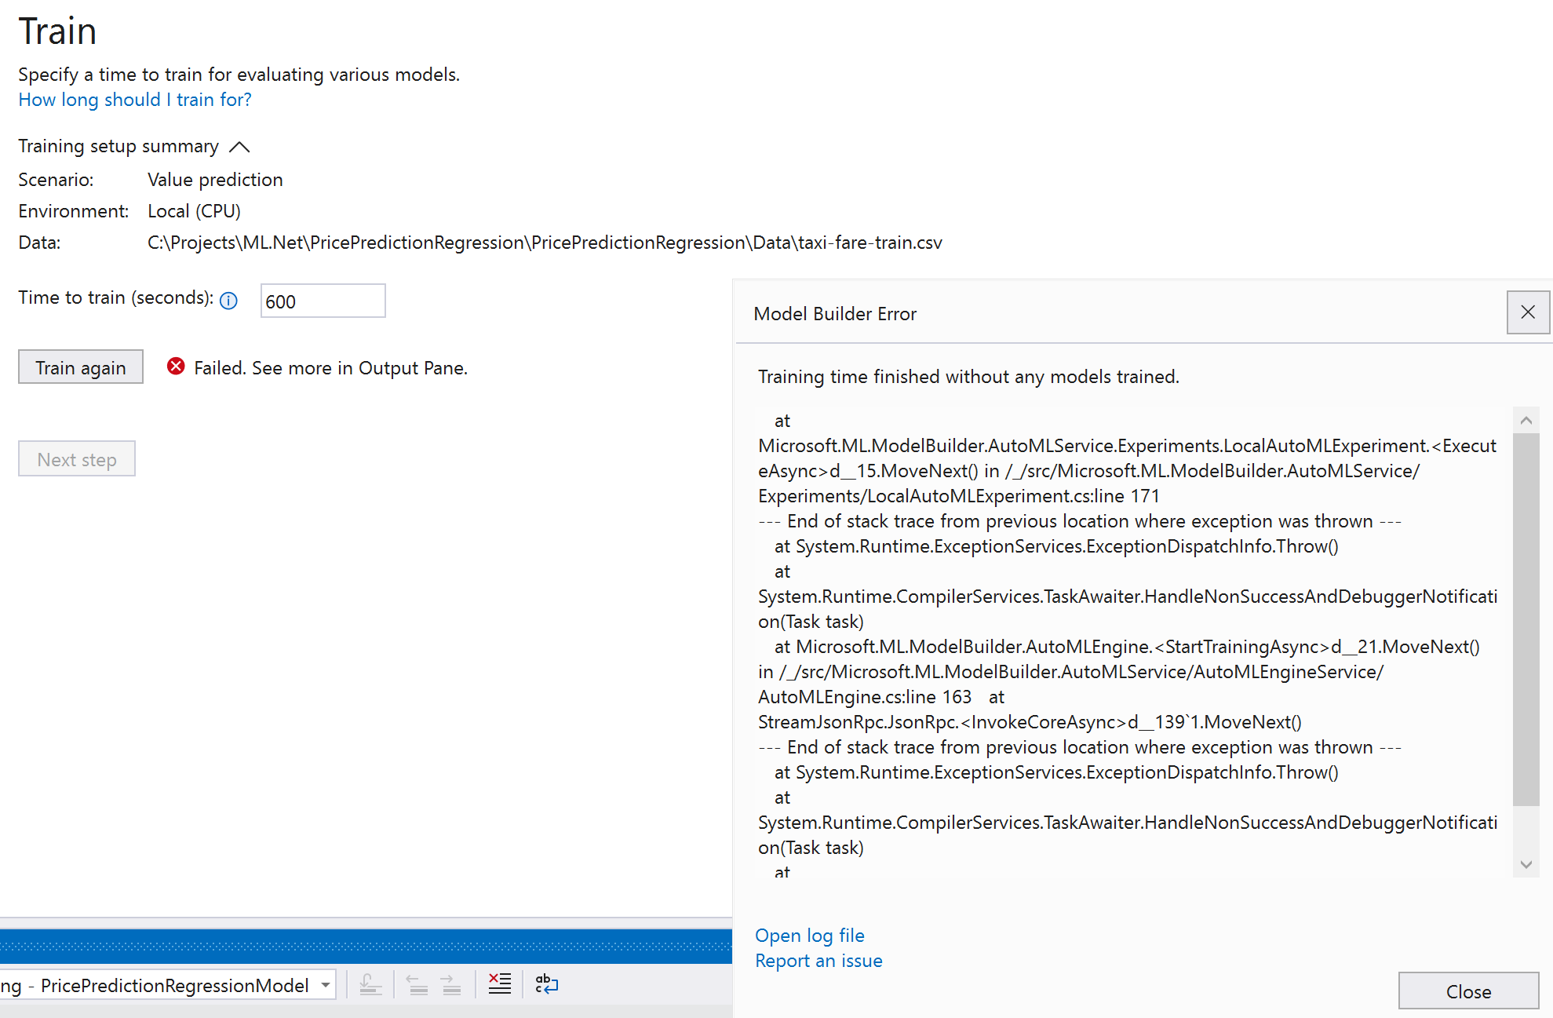The height and width of the screenshot is (1018, 1553).
Task: Select the 600 seconds training time field
Action: coord(323,301)
